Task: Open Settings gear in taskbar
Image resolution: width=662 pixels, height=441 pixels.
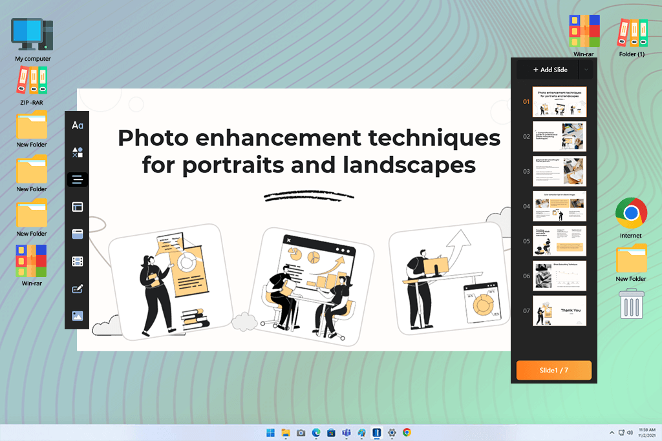Action: (x=392, y=433)
